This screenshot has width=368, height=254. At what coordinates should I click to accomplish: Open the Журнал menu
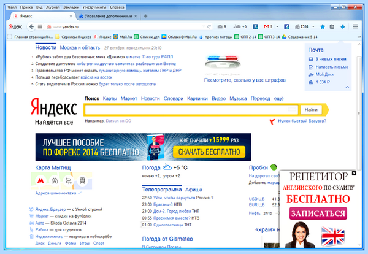pyautogui.click(x=53, y=7)
